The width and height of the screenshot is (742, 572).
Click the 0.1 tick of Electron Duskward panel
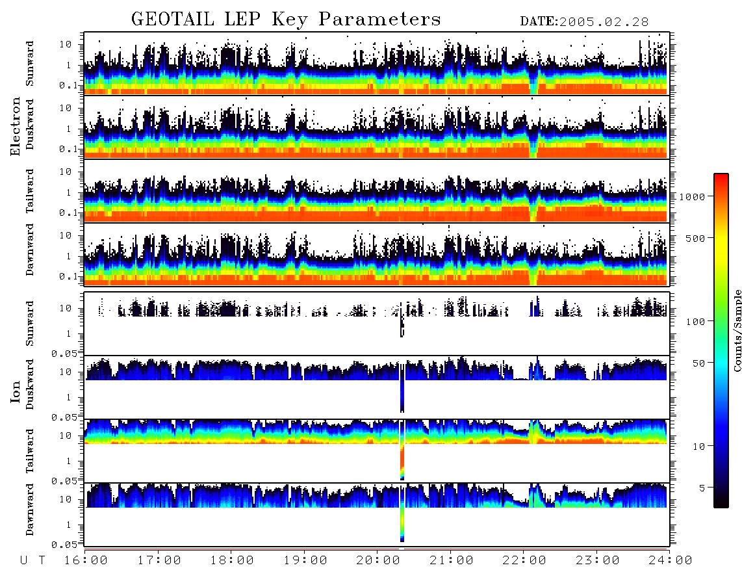pos(68,149)
